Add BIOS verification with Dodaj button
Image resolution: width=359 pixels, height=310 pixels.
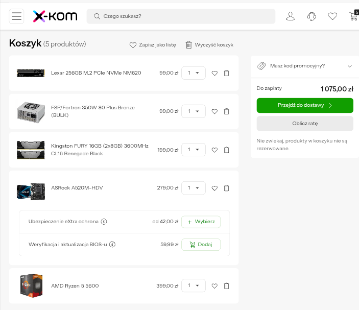(201, 245)
